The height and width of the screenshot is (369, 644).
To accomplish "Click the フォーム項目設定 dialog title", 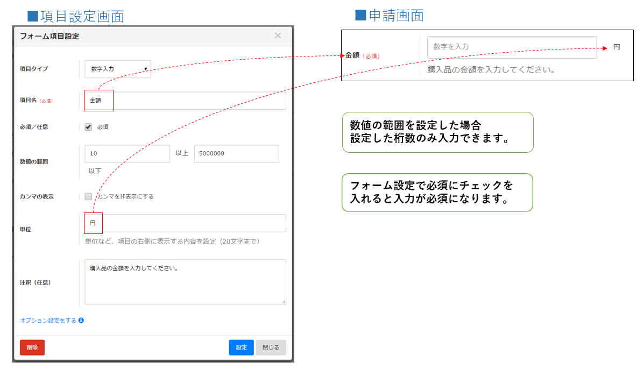I will tap(49, 37).
